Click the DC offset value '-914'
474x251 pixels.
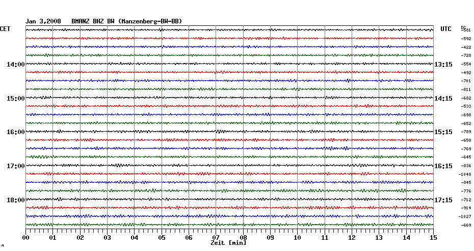[466, 208]
